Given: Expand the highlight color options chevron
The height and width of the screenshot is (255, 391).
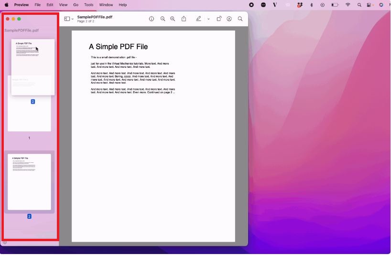Looking at the screenshot, I should tap(208, 19).
